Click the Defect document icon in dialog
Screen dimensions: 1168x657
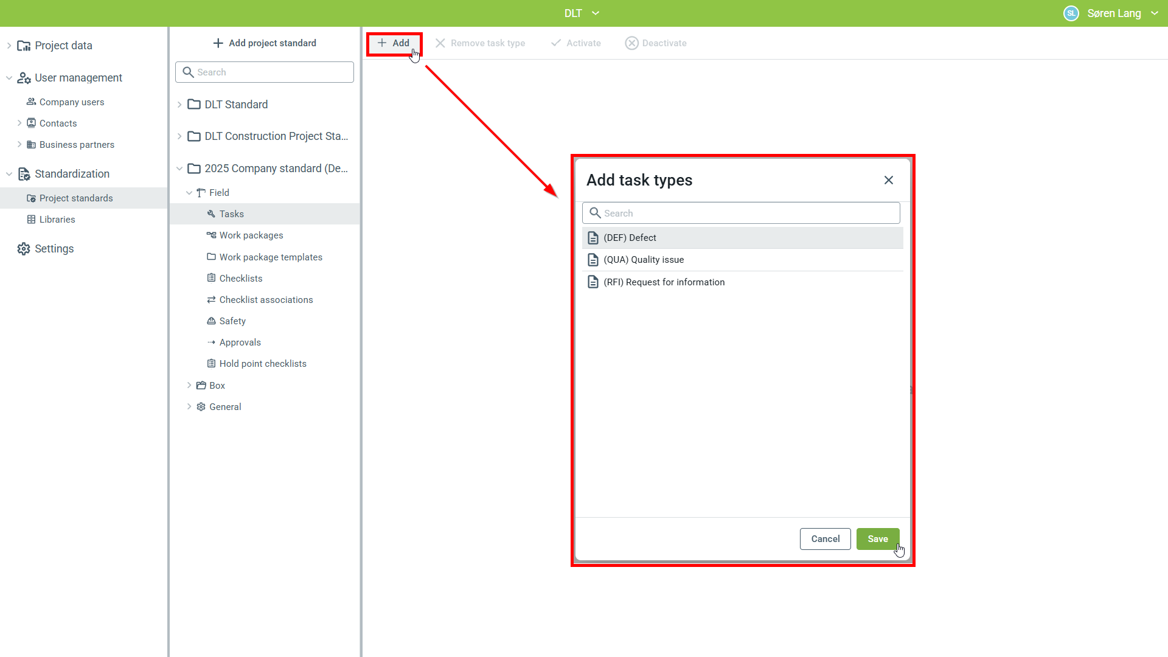593,238
